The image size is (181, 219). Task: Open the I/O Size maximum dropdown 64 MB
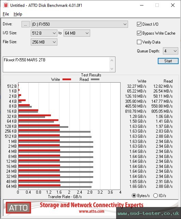[77, 33]
